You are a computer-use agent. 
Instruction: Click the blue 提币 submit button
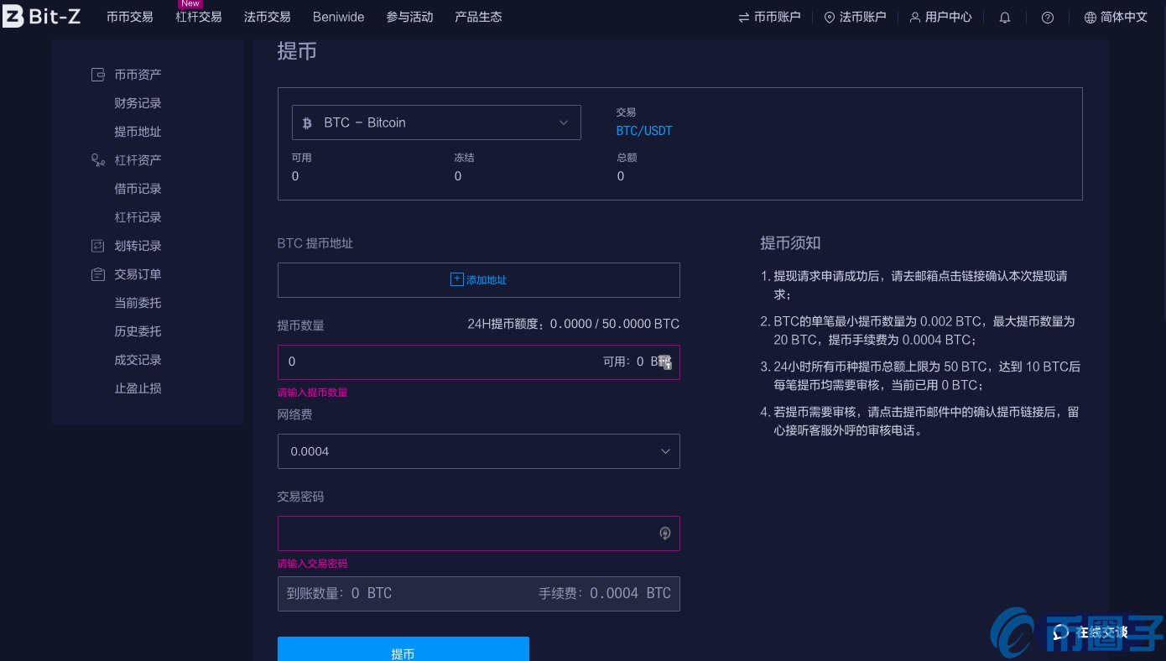[x=403, y=649]
